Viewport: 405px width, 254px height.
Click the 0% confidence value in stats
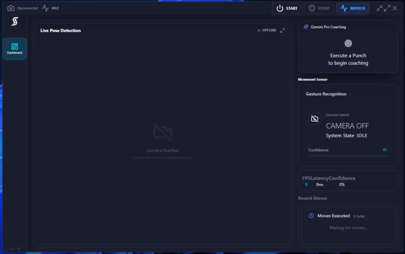[342, 185]
